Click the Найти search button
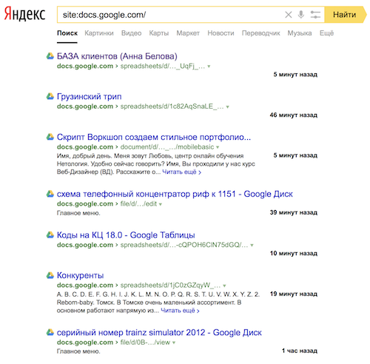The image size is (370, 364). point(346,15)
